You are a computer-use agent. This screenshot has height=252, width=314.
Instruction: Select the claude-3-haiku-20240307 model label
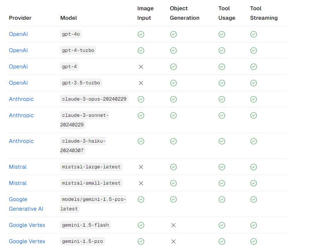coord(83,146)
